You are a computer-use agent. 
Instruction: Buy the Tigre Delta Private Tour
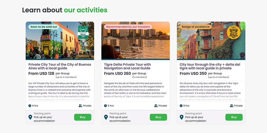[x=158, y=117]
